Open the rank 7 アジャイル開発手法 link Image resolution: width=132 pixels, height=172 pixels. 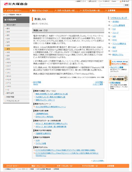119,44
